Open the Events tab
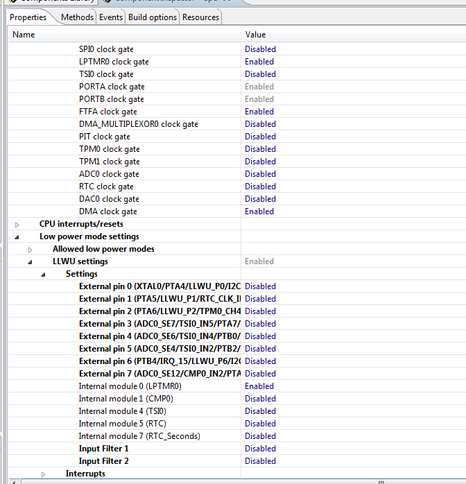 coord(111,17)
